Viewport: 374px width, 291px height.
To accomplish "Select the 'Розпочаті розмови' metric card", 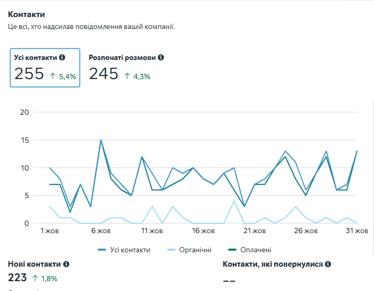I will point(126,68).
